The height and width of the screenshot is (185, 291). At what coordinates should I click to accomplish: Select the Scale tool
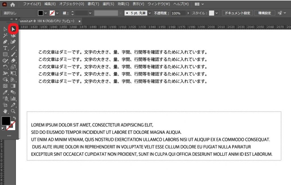click(x=13, y=67)
